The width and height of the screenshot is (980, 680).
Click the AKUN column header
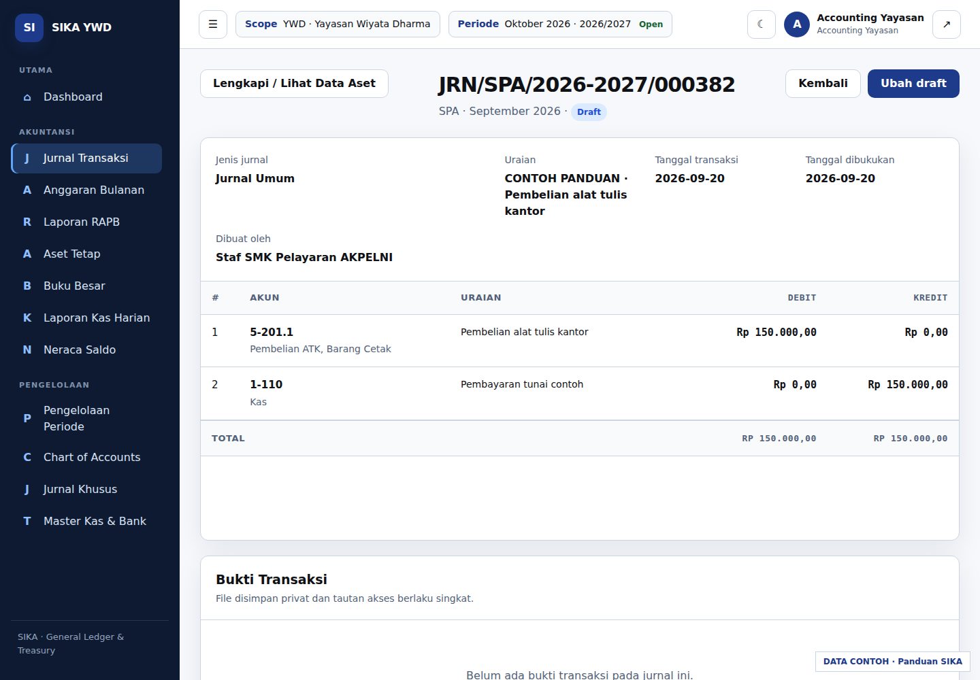[265, 298]
